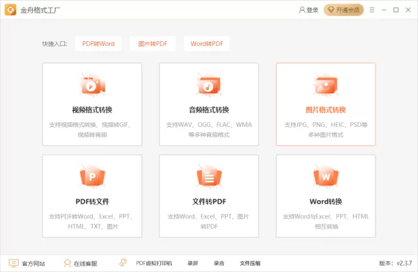Open the Word转换 title
Image resolution: width=418 pixels, height=272 pixels.
[326, 202]
